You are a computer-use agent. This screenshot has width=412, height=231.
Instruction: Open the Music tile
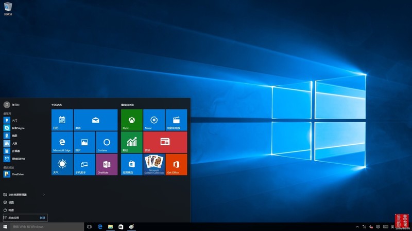click(154, 120)
